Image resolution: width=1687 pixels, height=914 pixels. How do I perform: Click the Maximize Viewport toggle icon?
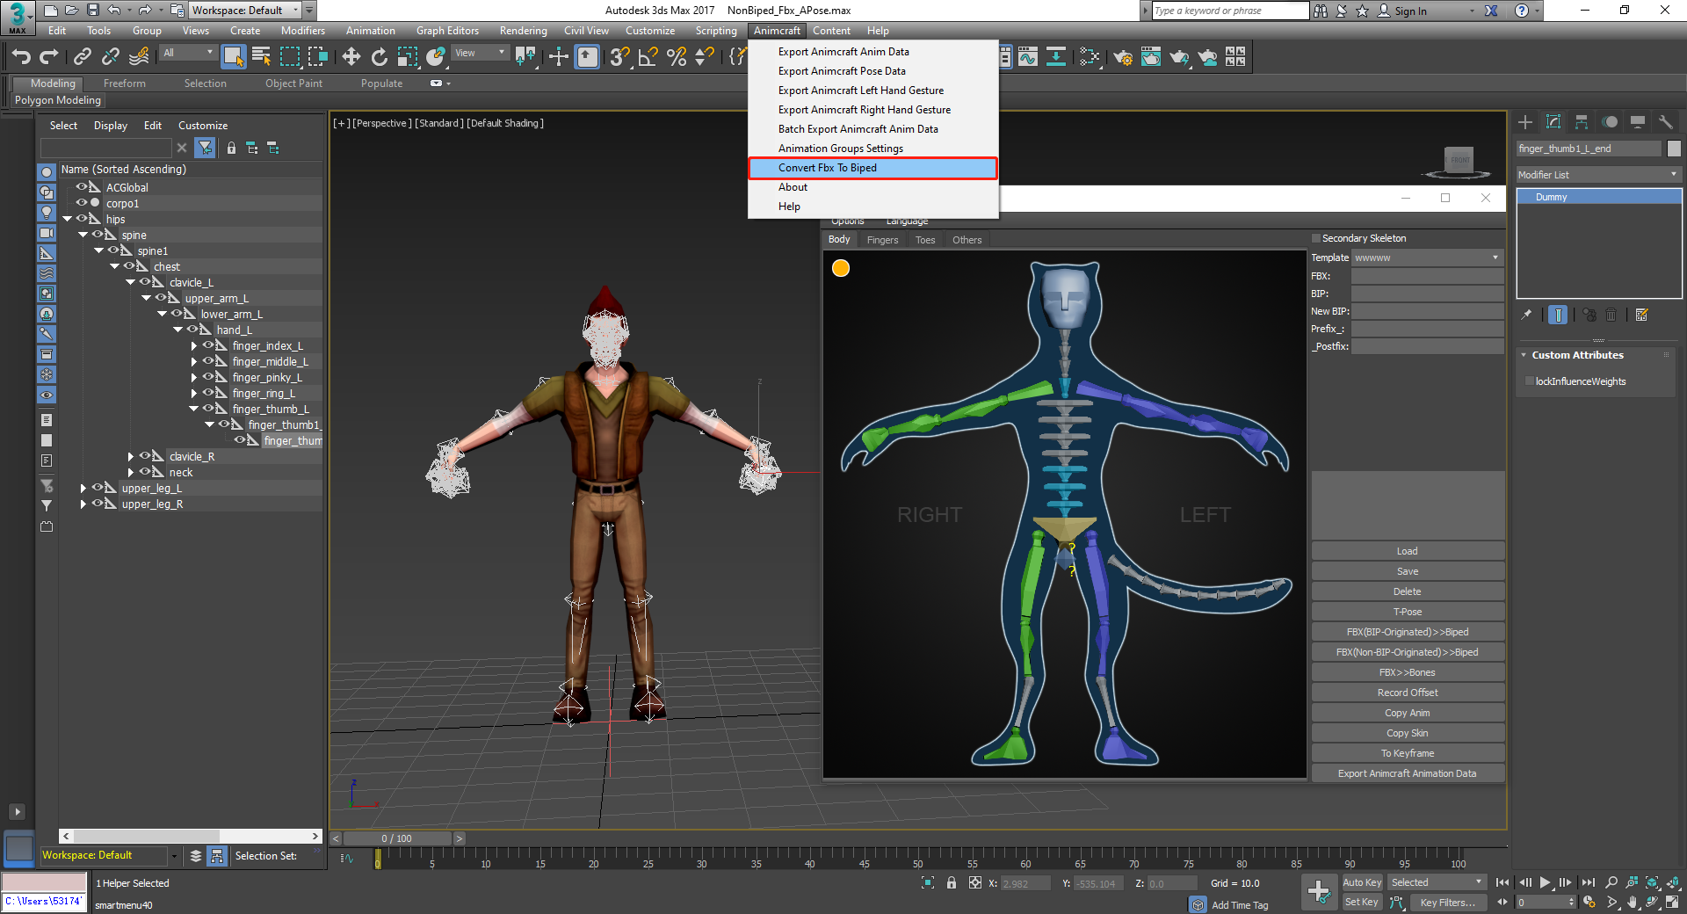(x=1672, y=902)
